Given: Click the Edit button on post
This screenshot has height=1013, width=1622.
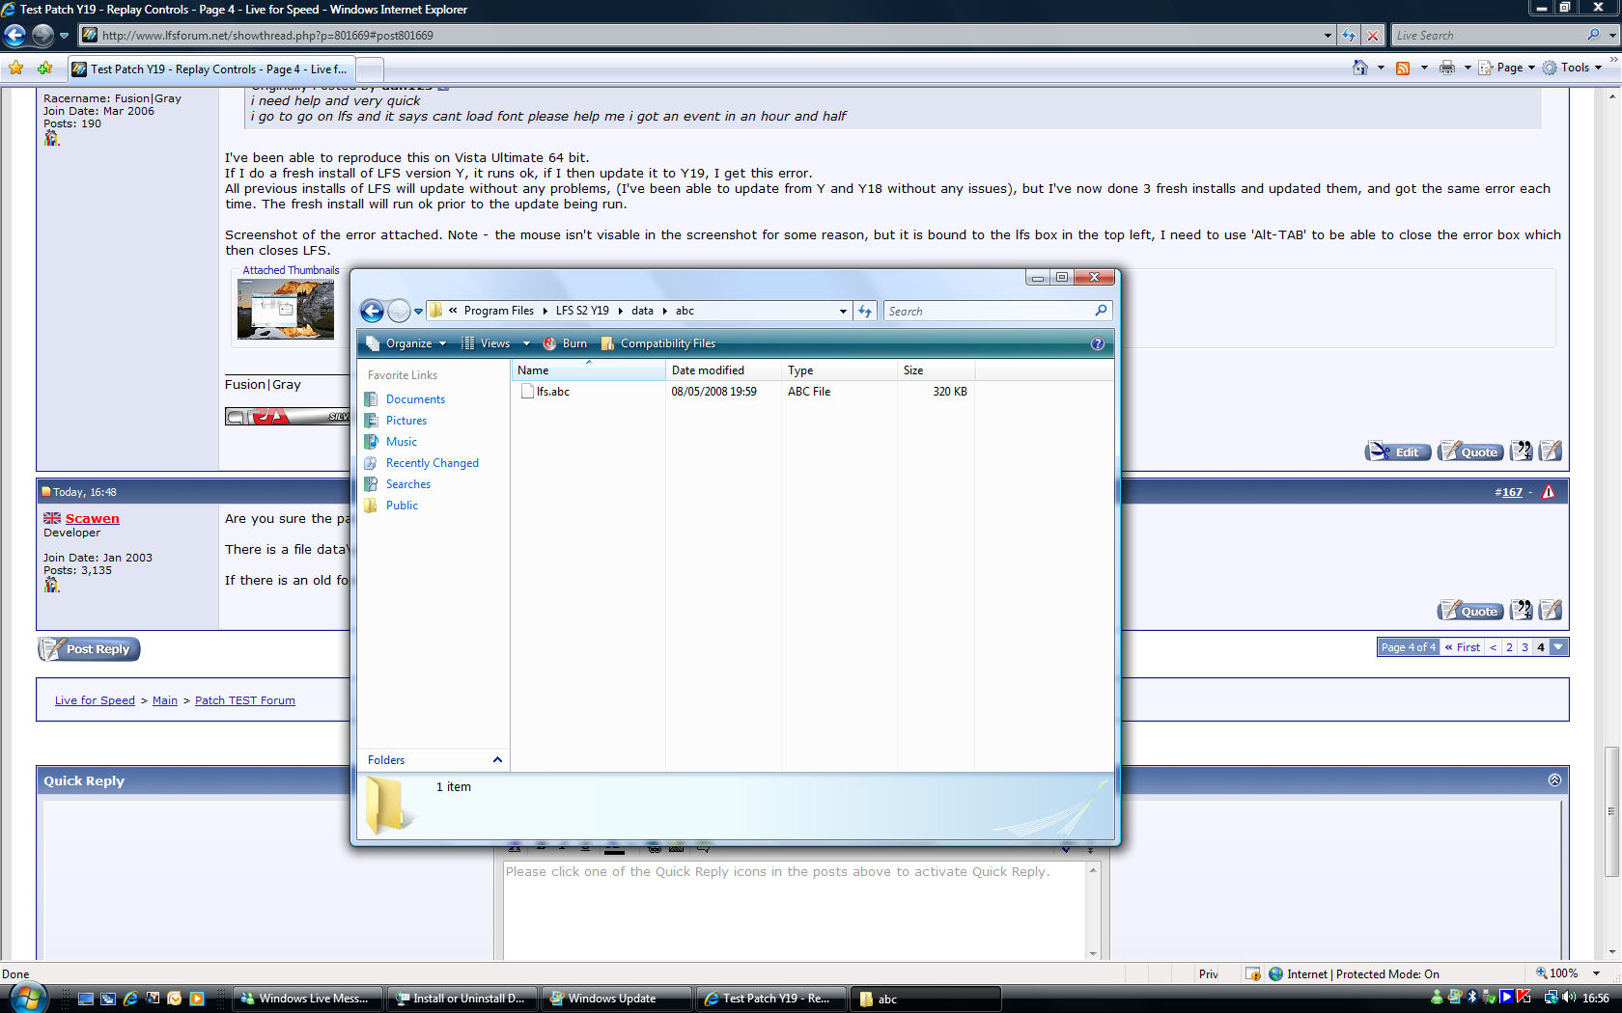Looking at the screenshot, I should (x=1398, y=452).
